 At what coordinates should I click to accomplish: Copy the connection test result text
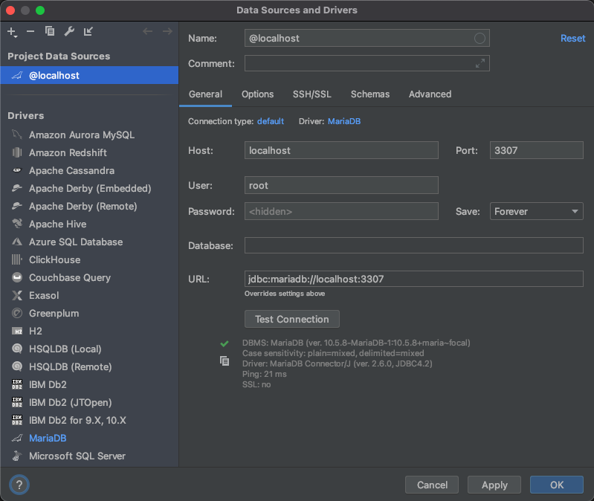point(225,361)
